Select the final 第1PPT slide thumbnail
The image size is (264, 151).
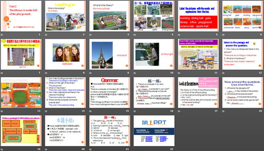point(154,131)
